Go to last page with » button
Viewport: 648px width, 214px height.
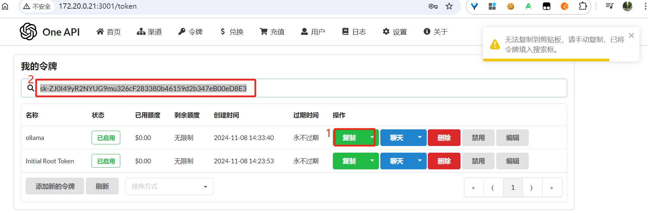coord(552,188)
